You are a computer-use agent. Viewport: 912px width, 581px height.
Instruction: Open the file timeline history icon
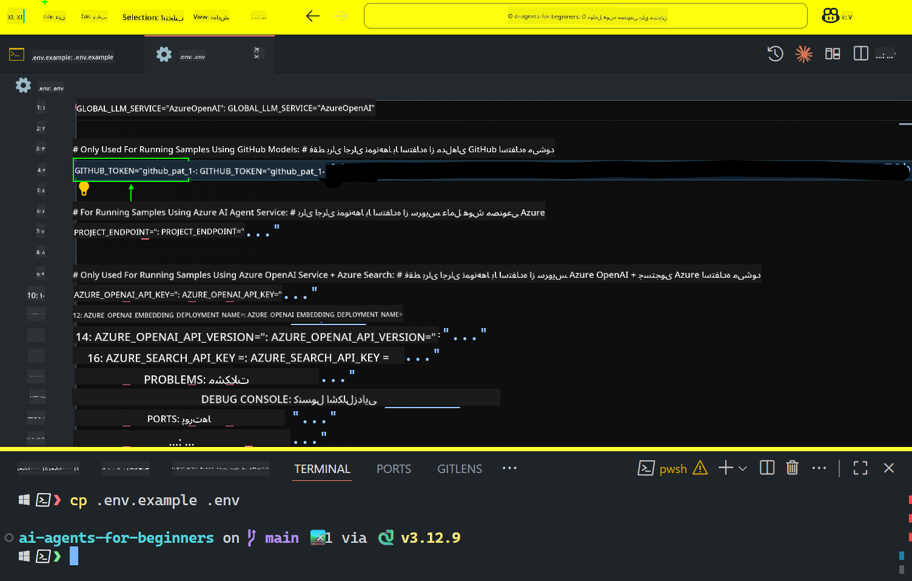775,54
